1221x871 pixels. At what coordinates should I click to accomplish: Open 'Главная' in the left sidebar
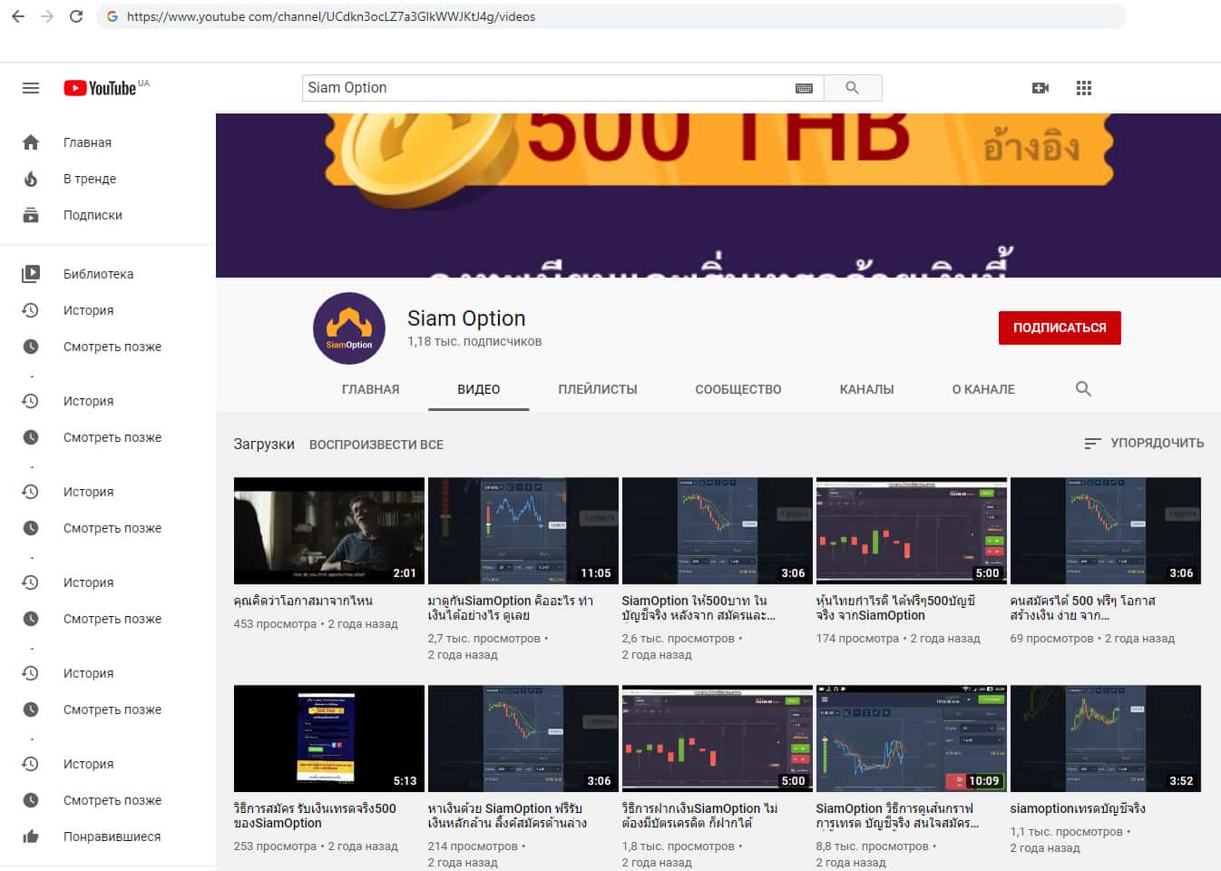(x=87, y=142)
